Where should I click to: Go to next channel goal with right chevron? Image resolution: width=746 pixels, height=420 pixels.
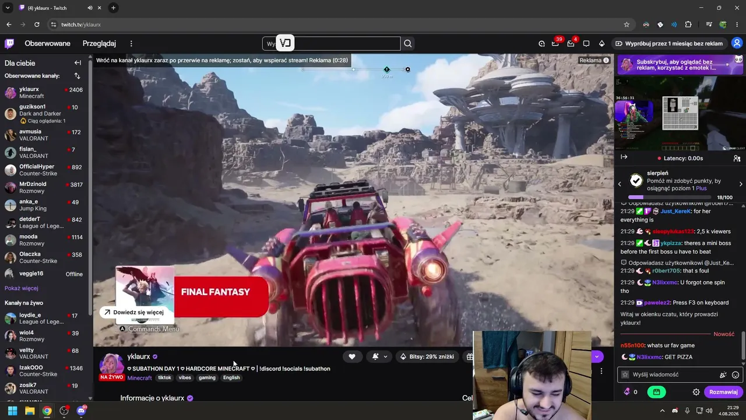(741, 184)
